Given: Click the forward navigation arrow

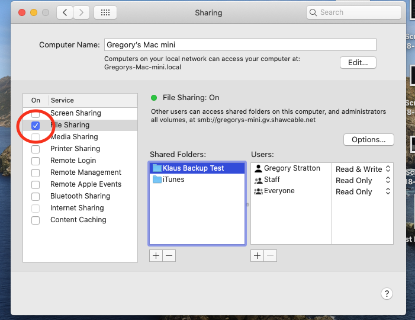Looking at the screenshot, I should point(82,12).
